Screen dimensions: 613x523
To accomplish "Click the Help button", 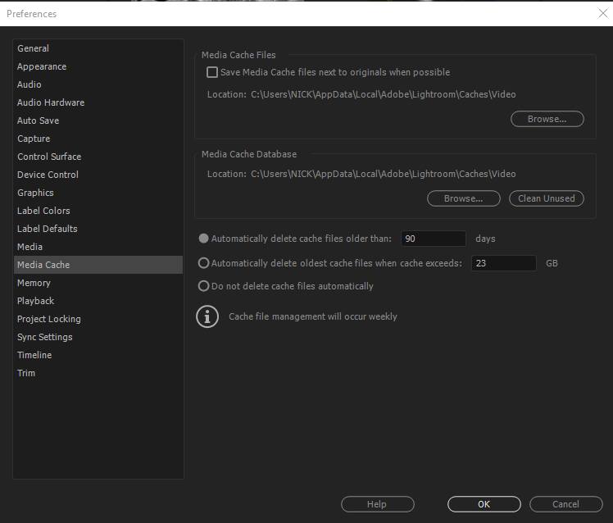I will 377,504.
